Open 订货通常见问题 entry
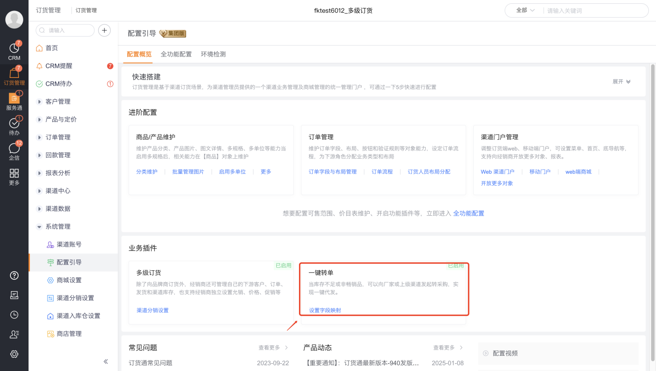The image size is (656, 371). point(150,363)
